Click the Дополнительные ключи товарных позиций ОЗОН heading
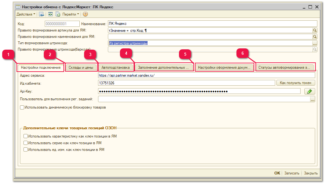The width and height of the screenshot is (325, 184). coord(70,128)
